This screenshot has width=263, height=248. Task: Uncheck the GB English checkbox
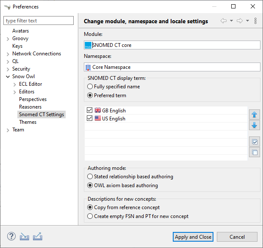click(89, 111)
